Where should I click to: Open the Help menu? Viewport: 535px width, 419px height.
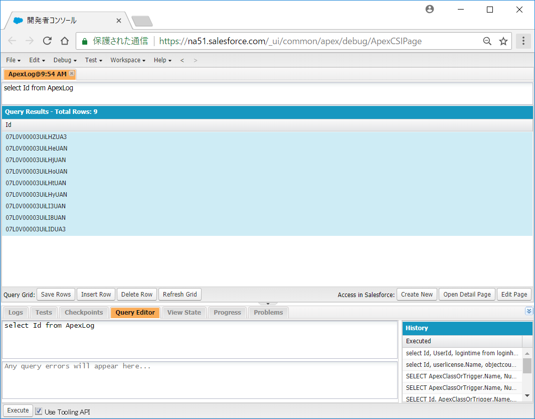(x=162, y=60)
